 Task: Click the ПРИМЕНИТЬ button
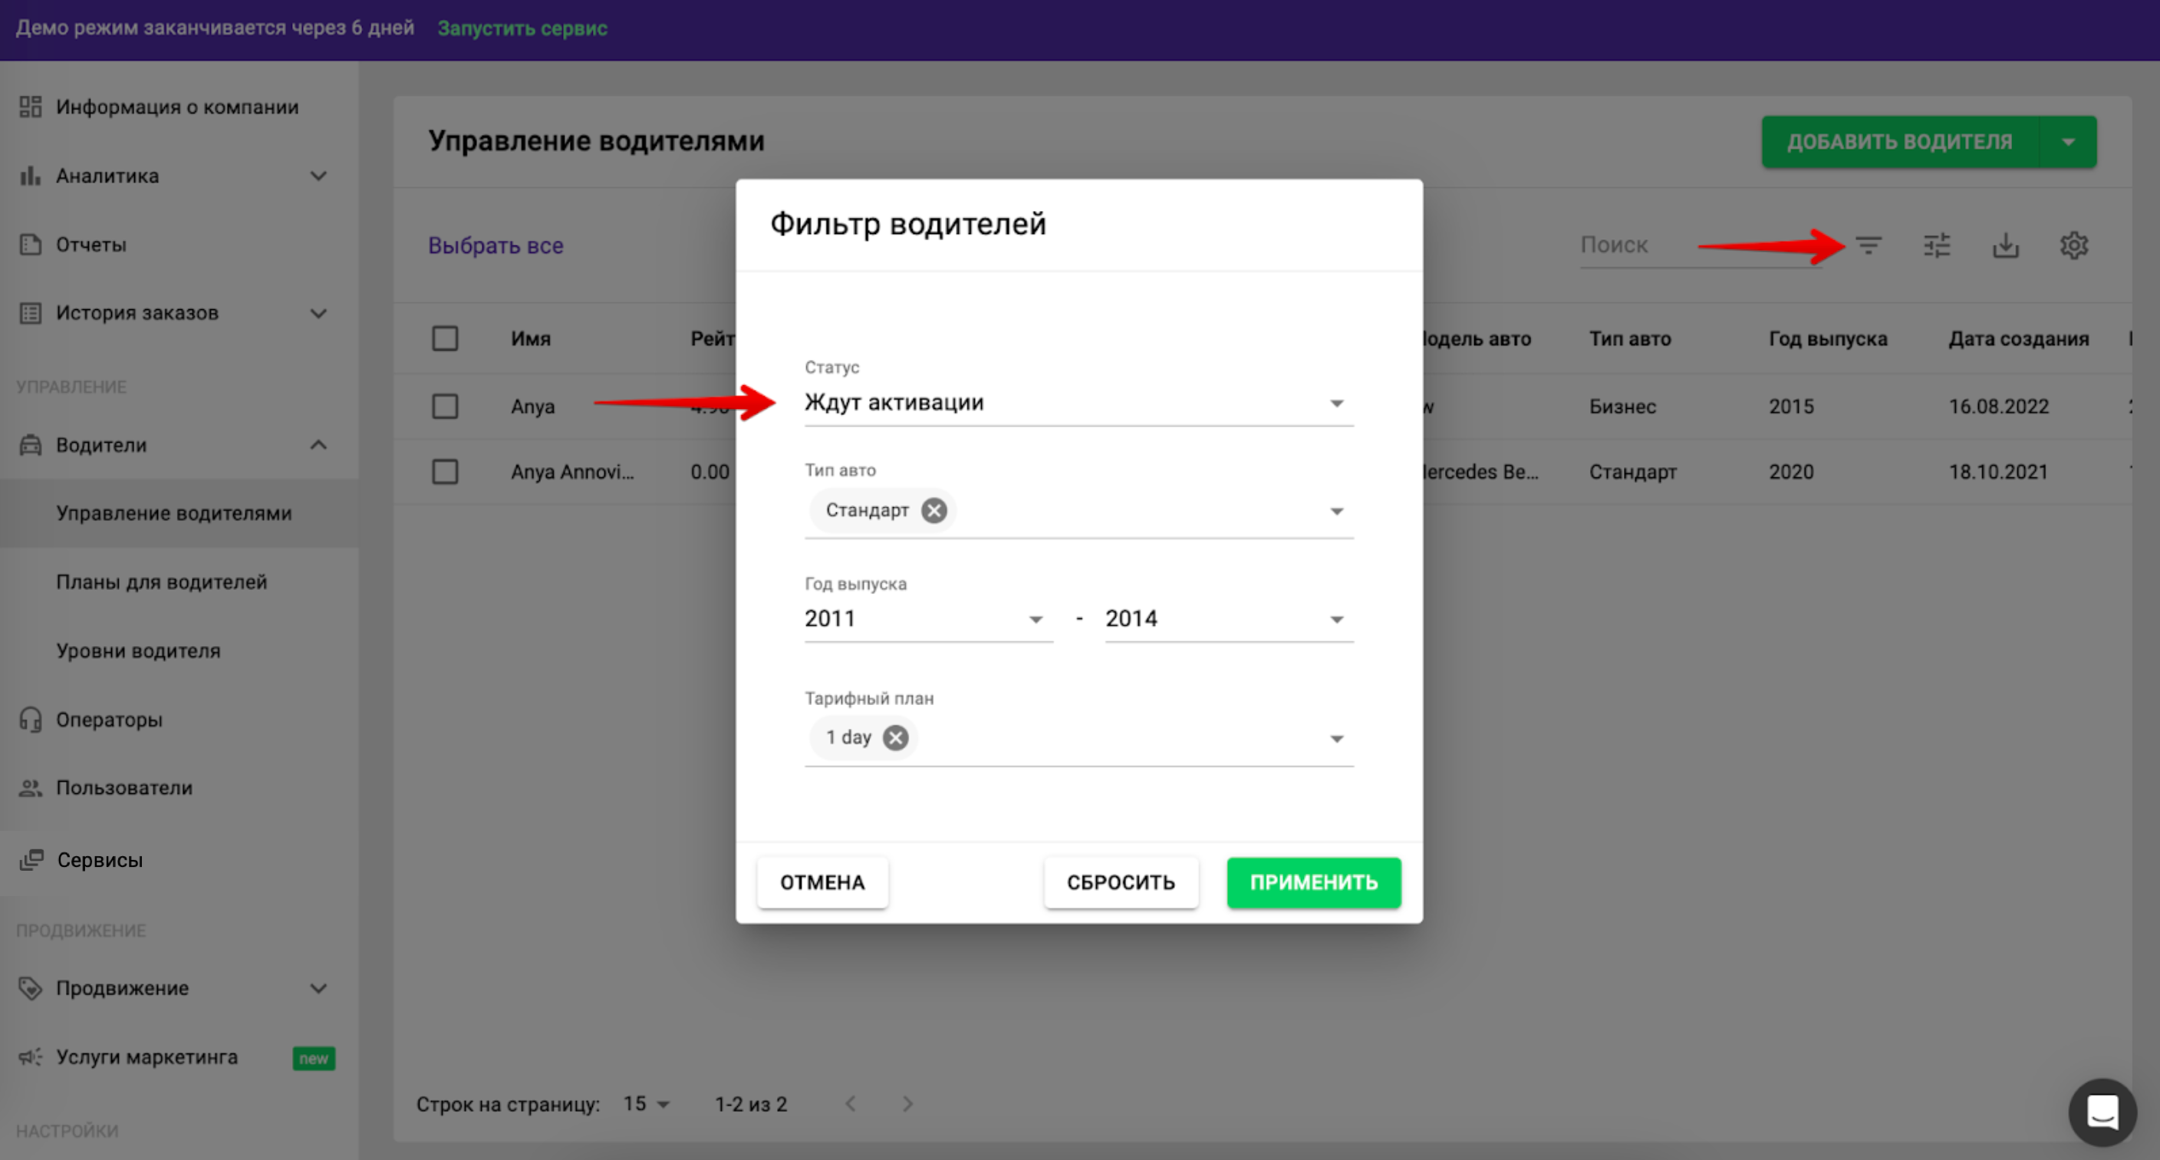1313,882
